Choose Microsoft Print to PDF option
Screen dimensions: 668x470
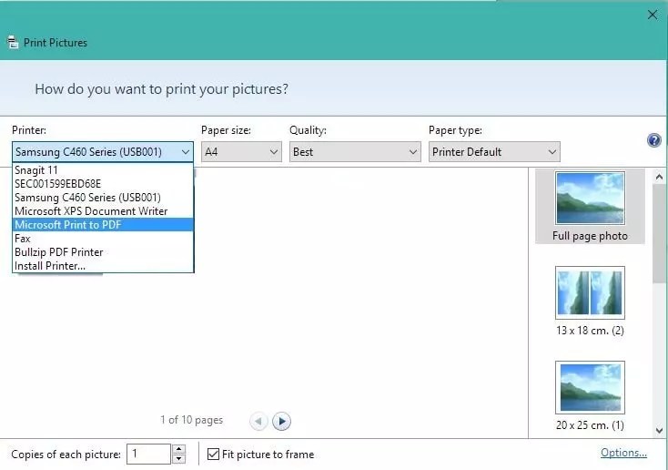(103, 225)
